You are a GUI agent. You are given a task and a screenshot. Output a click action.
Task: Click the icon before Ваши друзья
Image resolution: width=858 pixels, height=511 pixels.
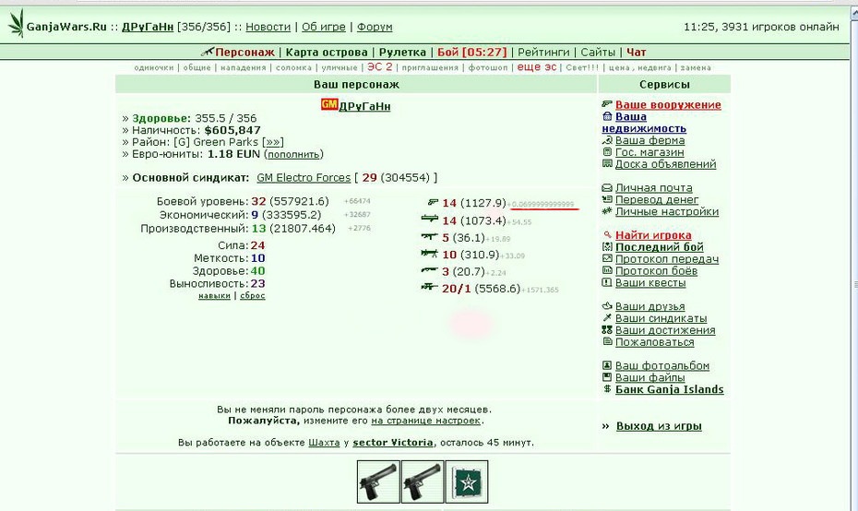point(607,306)
